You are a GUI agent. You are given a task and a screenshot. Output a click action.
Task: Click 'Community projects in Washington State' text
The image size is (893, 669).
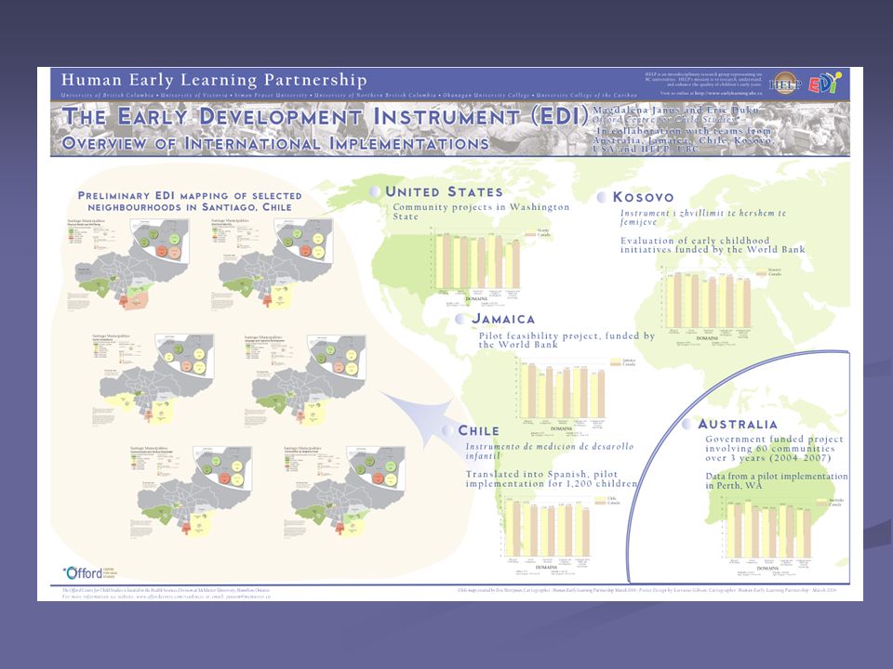[481, 212]
